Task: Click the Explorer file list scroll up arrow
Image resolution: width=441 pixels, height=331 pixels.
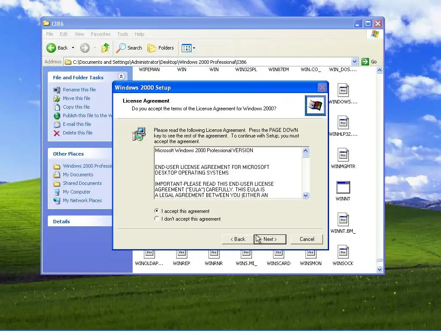Action: coord(380,70)
